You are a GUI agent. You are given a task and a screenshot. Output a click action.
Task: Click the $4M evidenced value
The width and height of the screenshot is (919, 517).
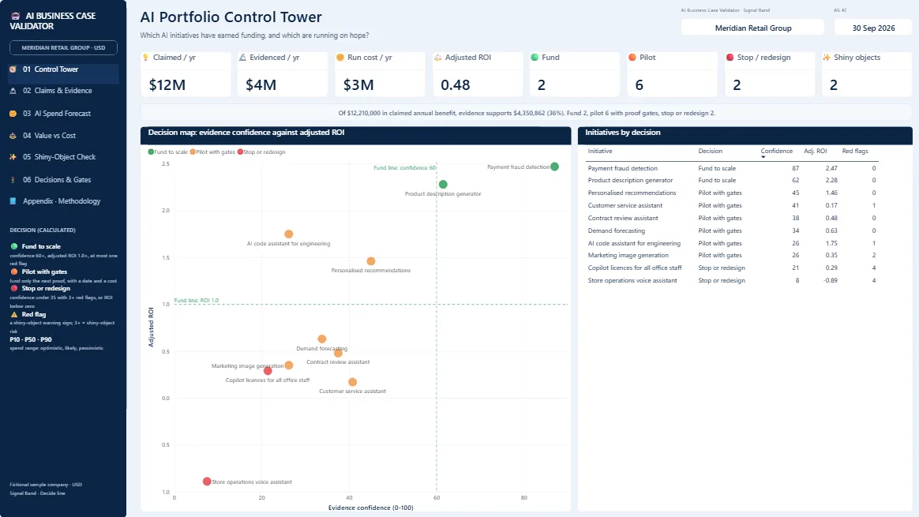tap(261, 85)
